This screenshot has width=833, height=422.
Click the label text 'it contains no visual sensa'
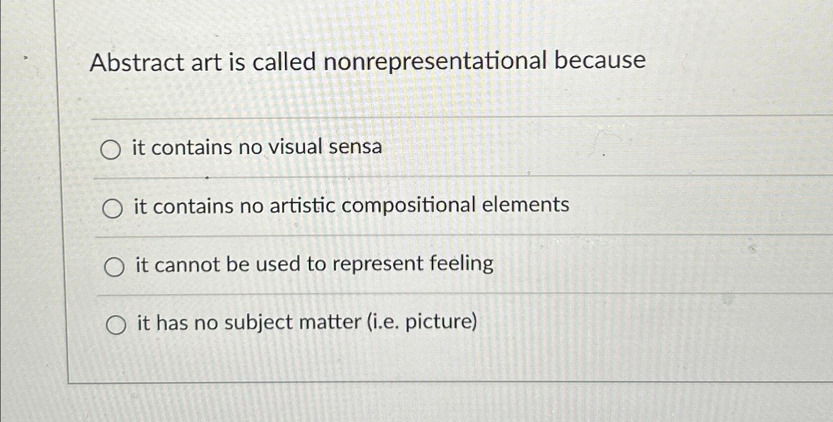coord(257,147)
